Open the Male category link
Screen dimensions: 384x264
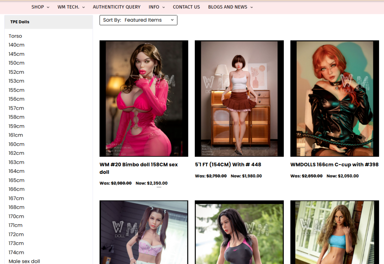[24, 261]
